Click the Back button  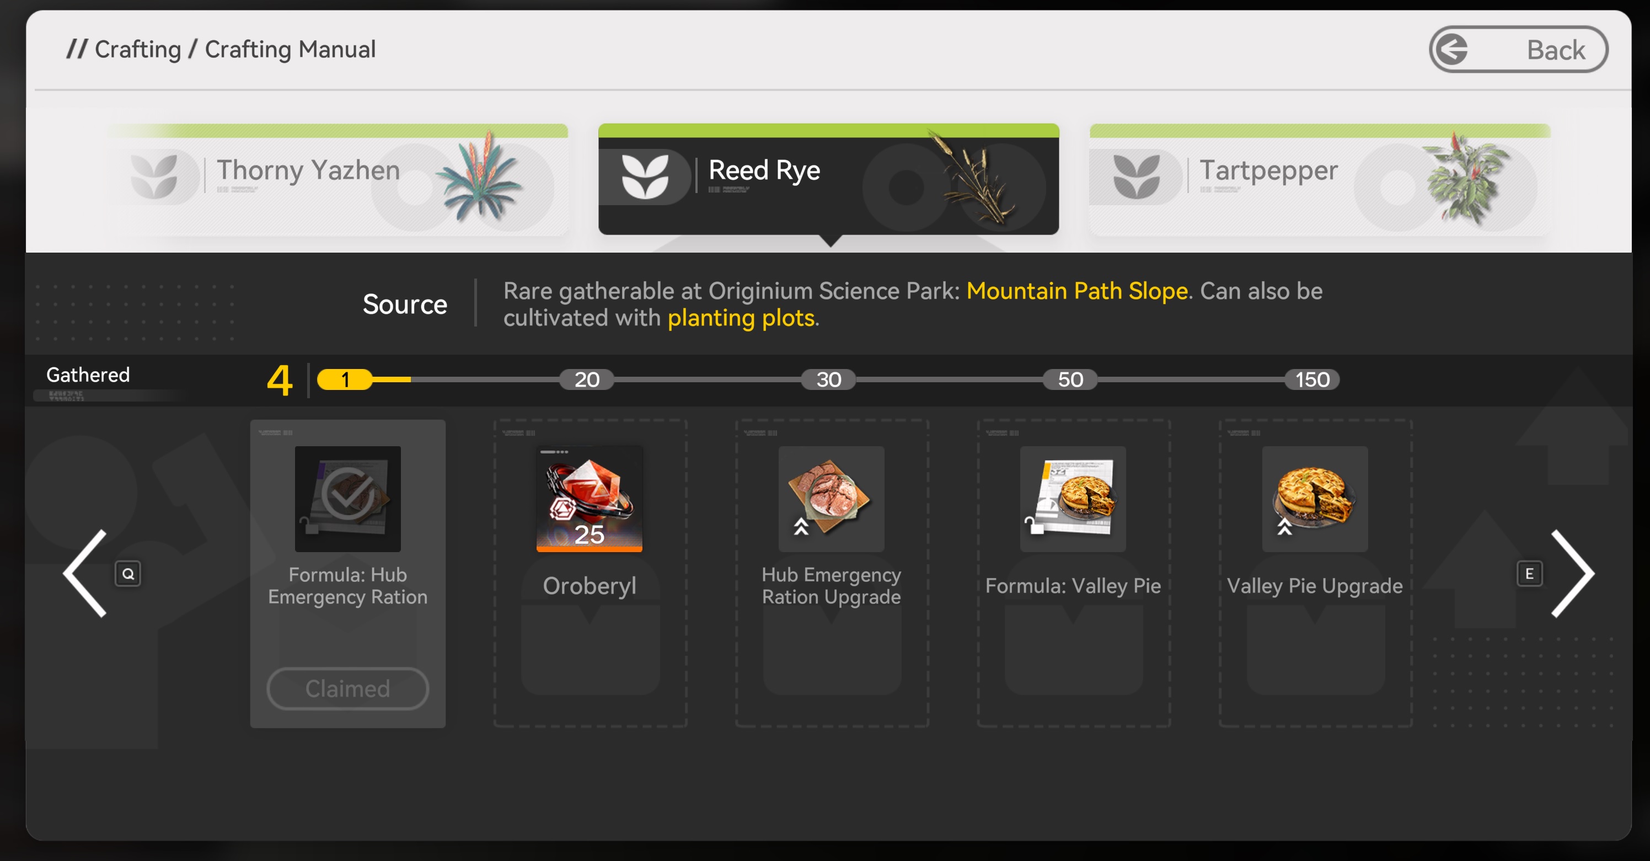(1518, 49)
